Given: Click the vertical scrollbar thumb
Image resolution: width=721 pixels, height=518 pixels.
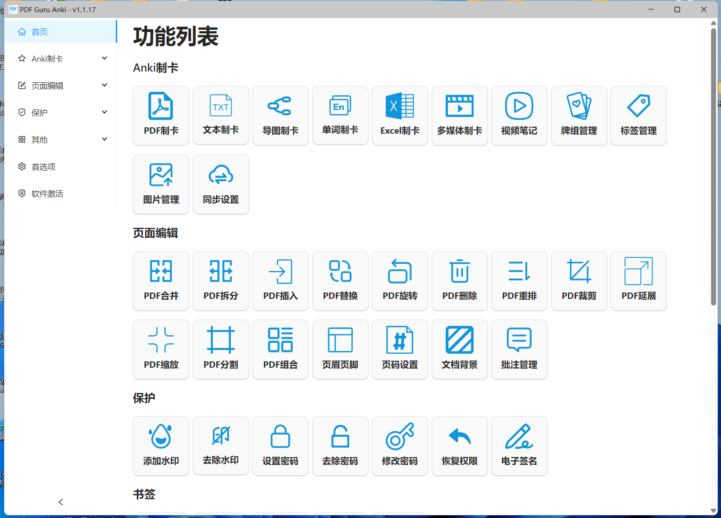Looking at the screenshot, I should pyautogui.click(x=713, y=167).
